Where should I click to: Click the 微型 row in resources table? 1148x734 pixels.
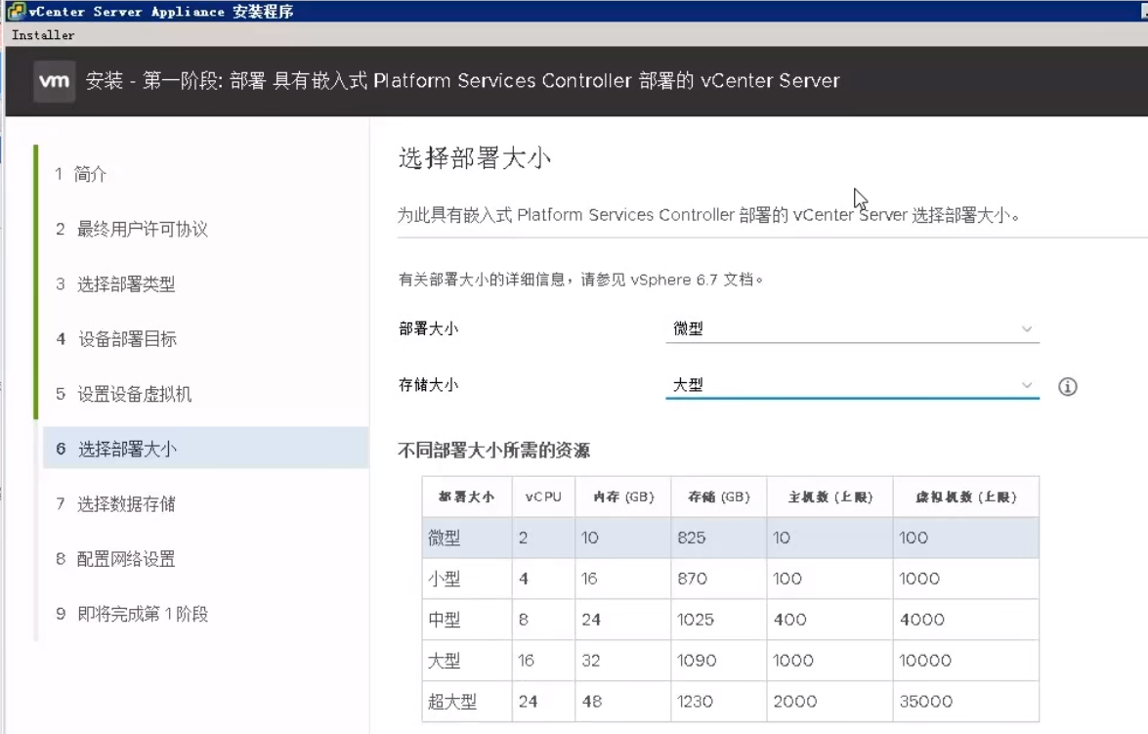(x=730, y=538)
